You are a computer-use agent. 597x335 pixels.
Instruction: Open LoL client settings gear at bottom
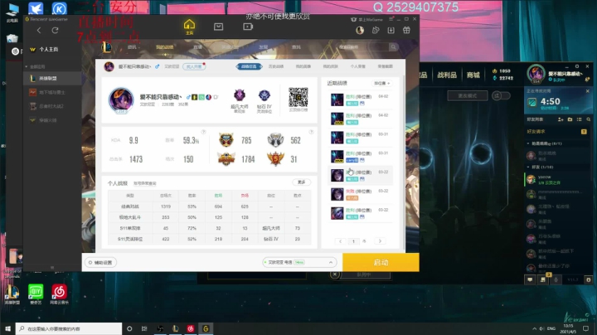pos(588,279)
